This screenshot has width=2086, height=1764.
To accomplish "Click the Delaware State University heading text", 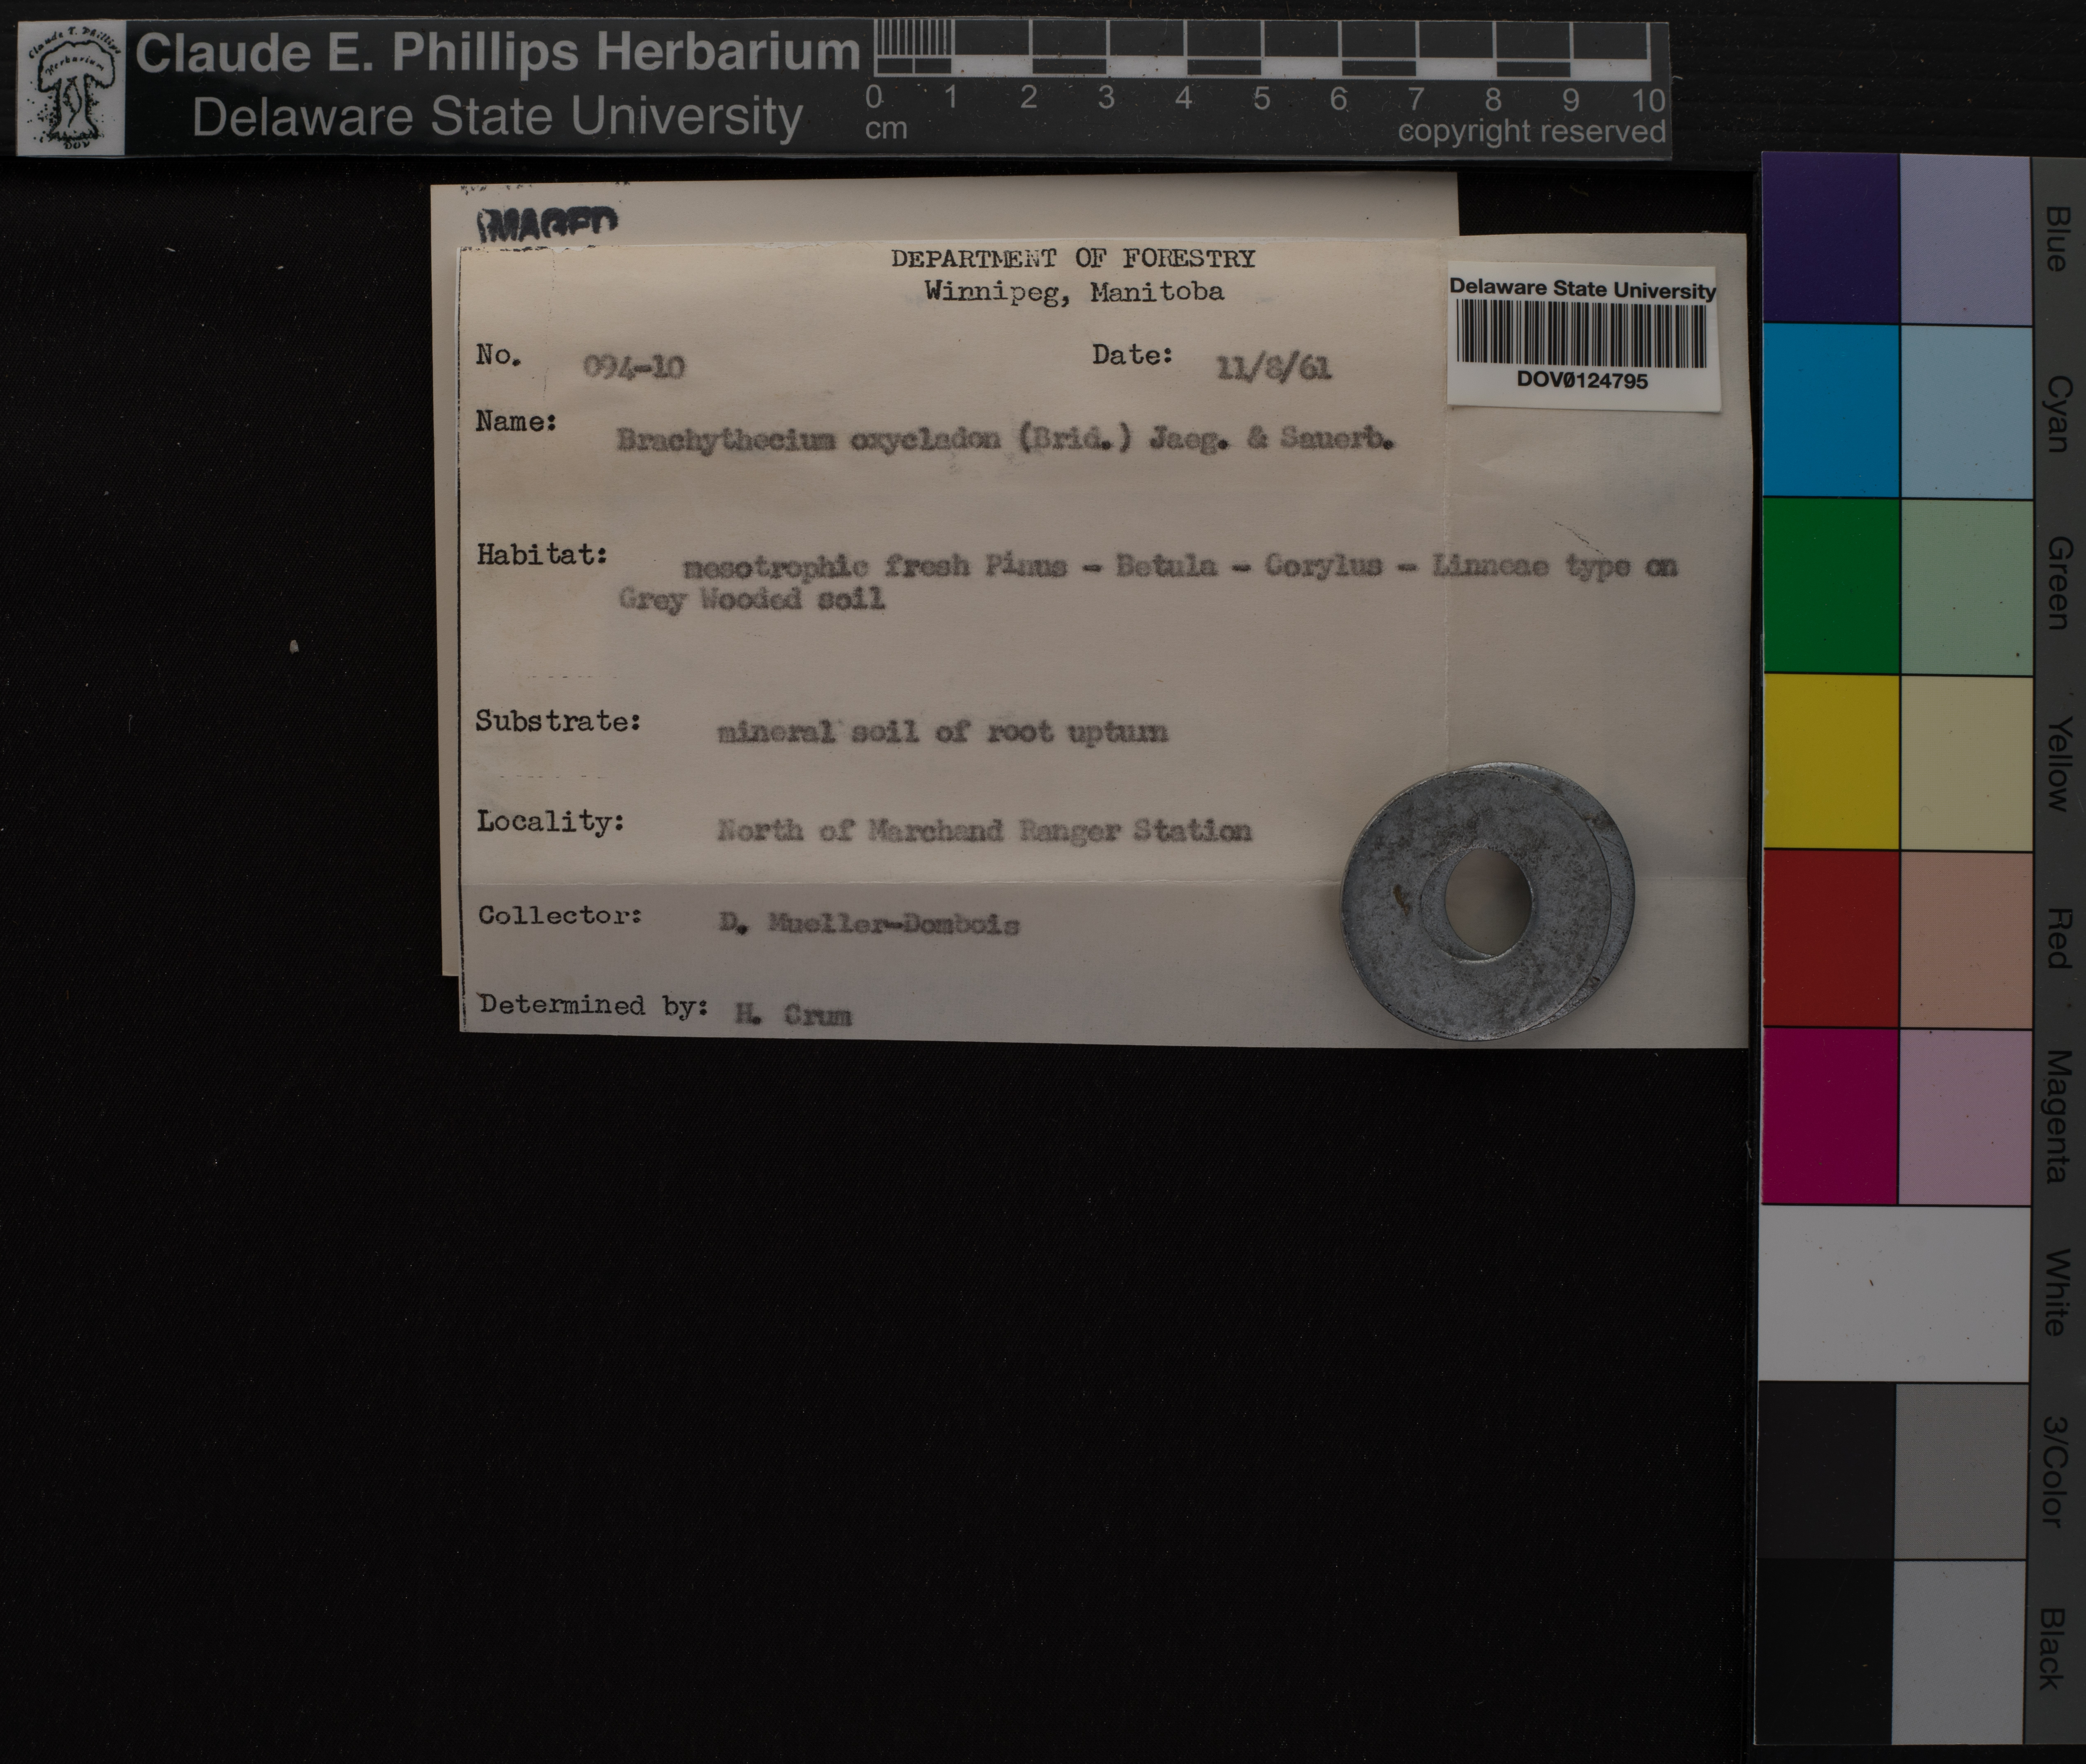I will pyautogui.click(x=497, y=117).
